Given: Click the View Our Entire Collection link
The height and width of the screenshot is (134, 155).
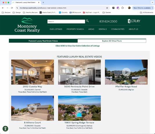Looking at the screenshot, I should (77, 46).
